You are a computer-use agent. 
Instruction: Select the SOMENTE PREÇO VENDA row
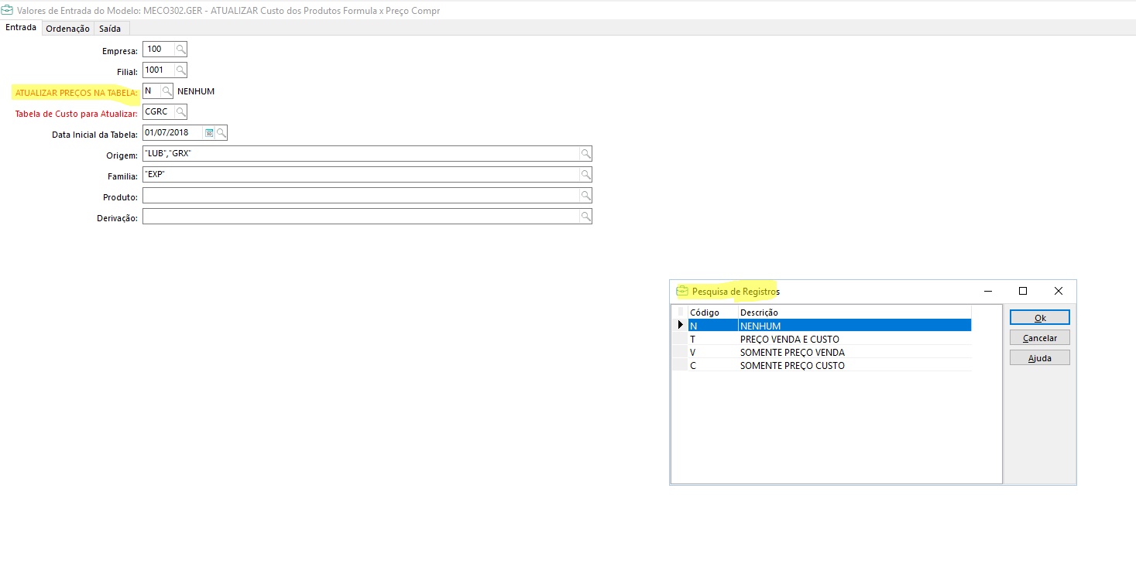point(829,352)
